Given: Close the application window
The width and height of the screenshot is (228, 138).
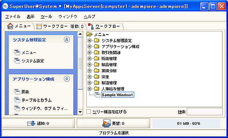Looking at the screenshot, I should point(222,6).
